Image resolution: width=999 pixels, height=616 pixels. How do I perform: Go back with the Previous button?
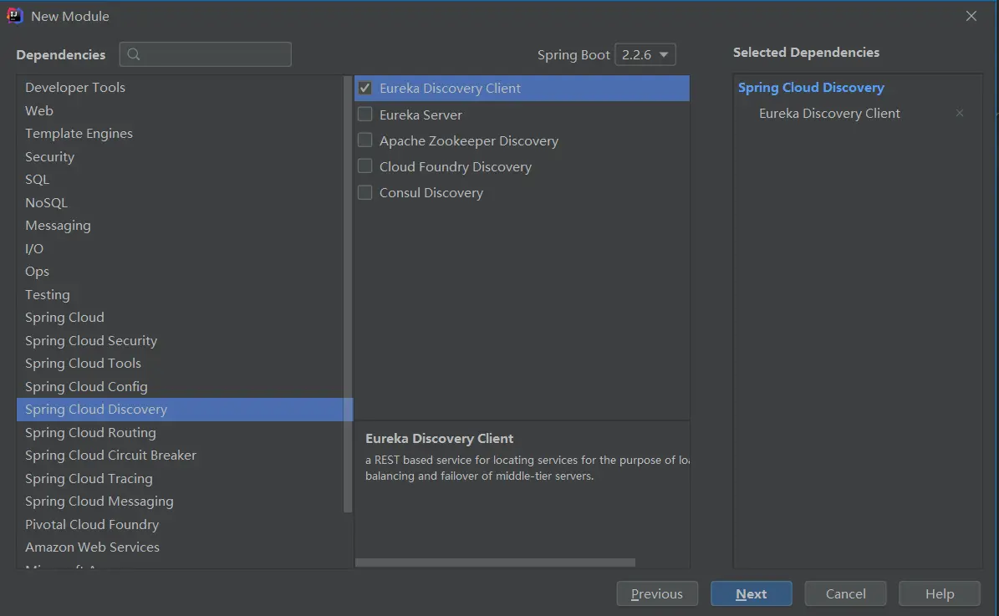coord(656,593)
